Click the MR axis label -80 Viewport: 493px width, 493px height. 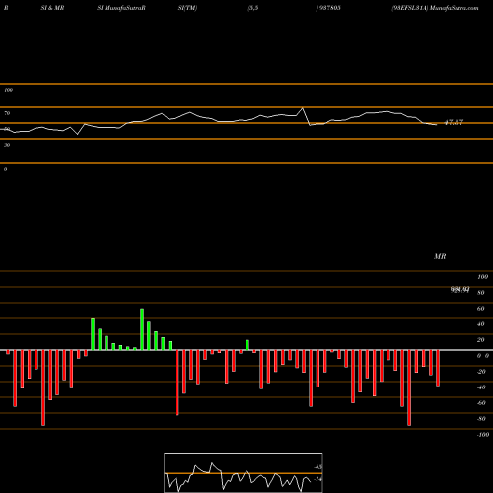481,419
